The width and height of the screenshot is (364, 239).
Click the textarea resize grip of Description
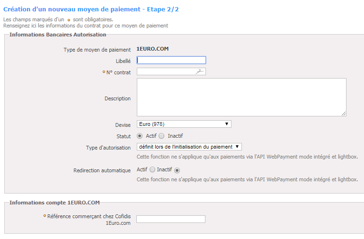344,114
